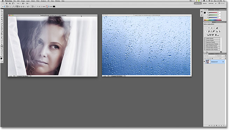Click the options bar Color swatch
The height and width of the screenshot is (130, 229).
54,6
